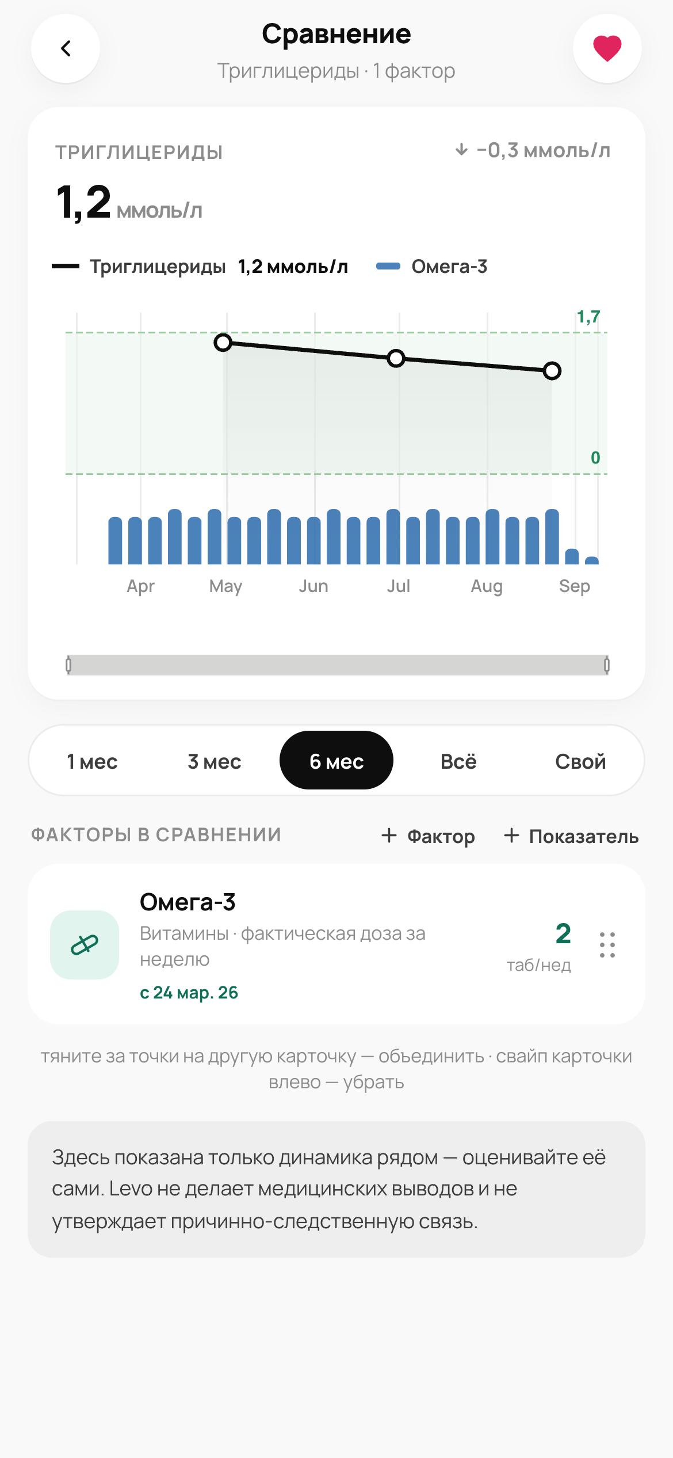This screenshot has height=1458, width=673.
Task: Click the down arrow trend icon
Action: pyautogui.click(x=461, y=150)
